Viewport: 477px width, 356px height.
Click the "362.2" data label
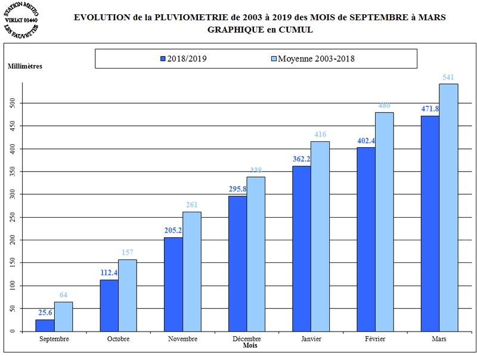coord(302,159)
